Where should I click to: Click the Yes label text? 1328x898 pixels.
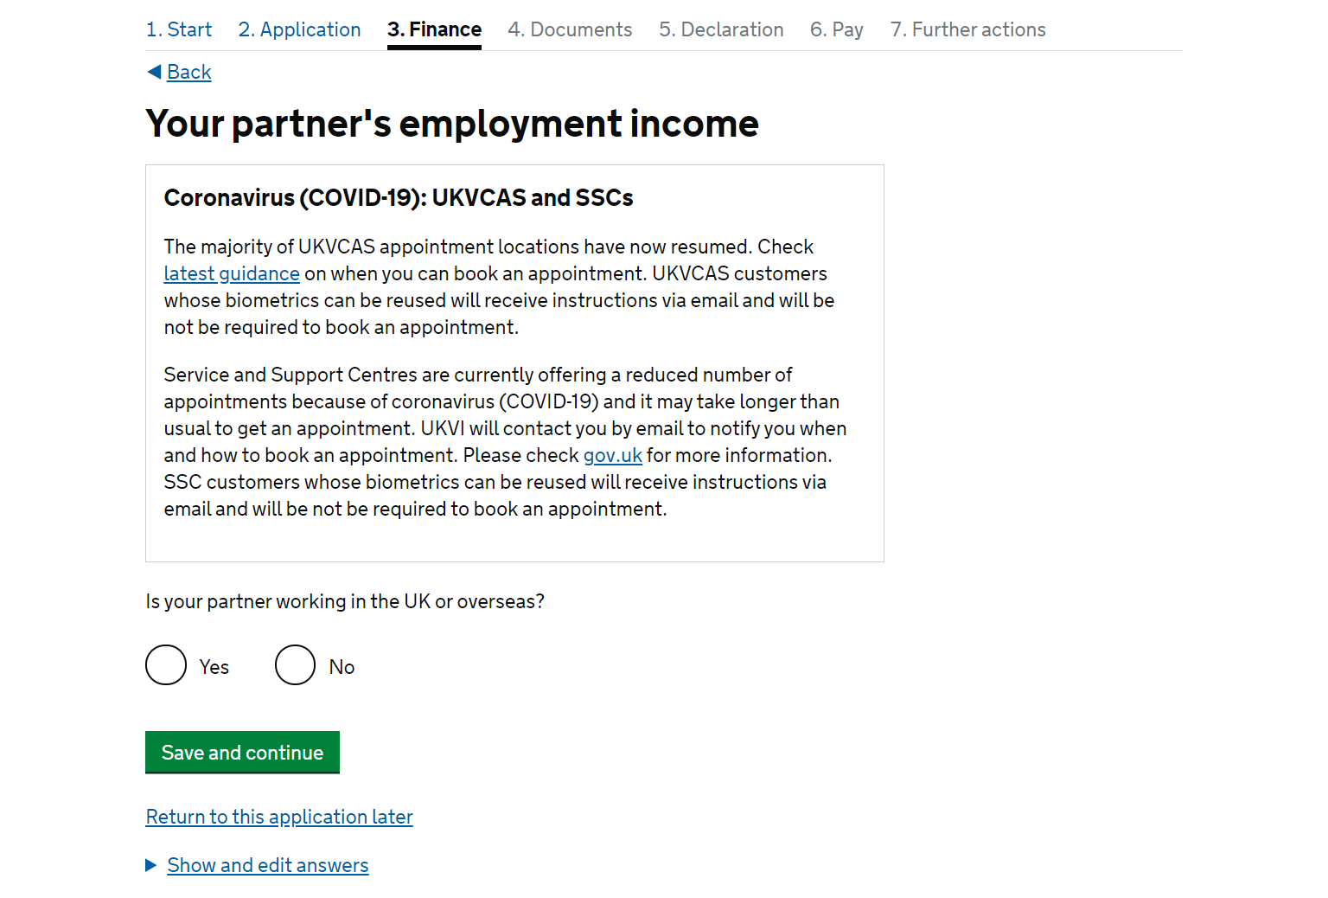pos(214,667)
